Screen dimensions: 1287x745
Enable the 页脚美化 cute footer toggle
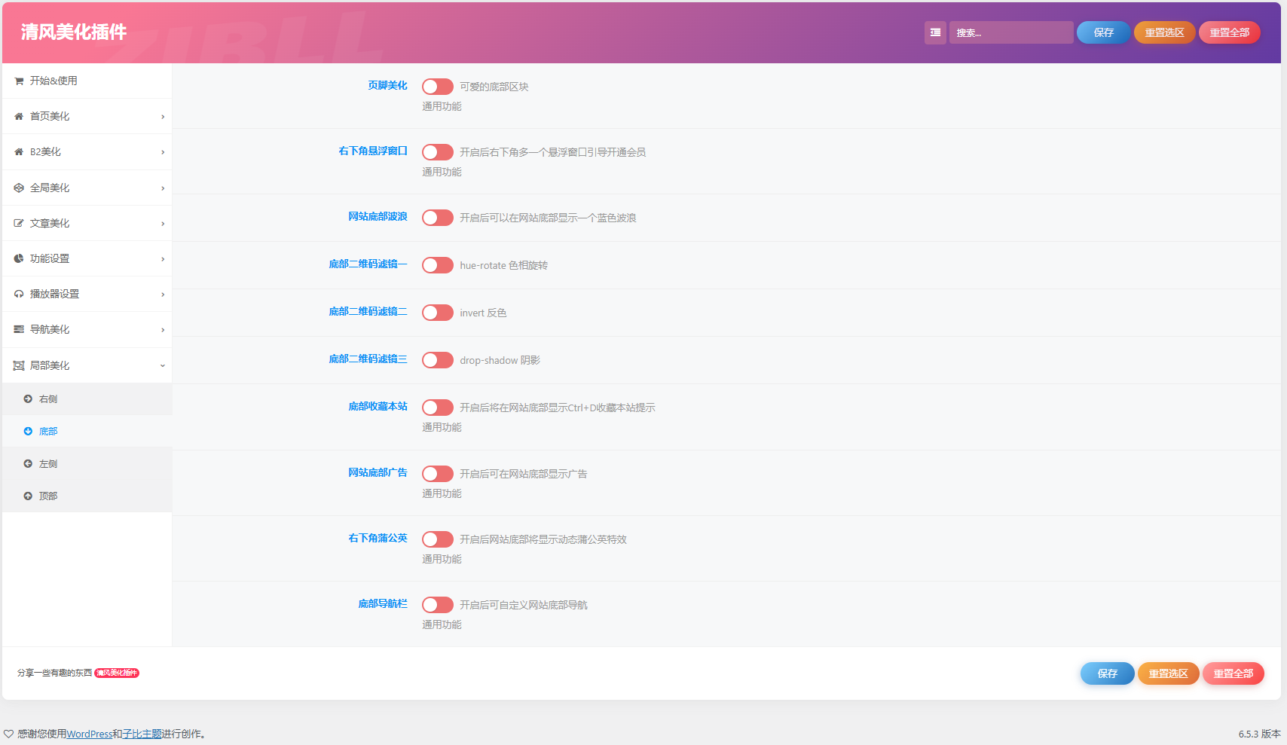pyautogui.click(x=437, y=87)
